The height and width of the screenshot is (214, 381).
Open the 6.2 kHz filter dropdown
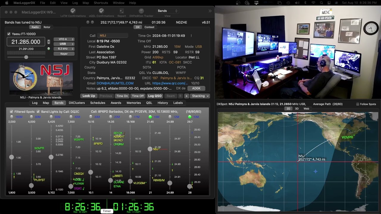point(64,49)
